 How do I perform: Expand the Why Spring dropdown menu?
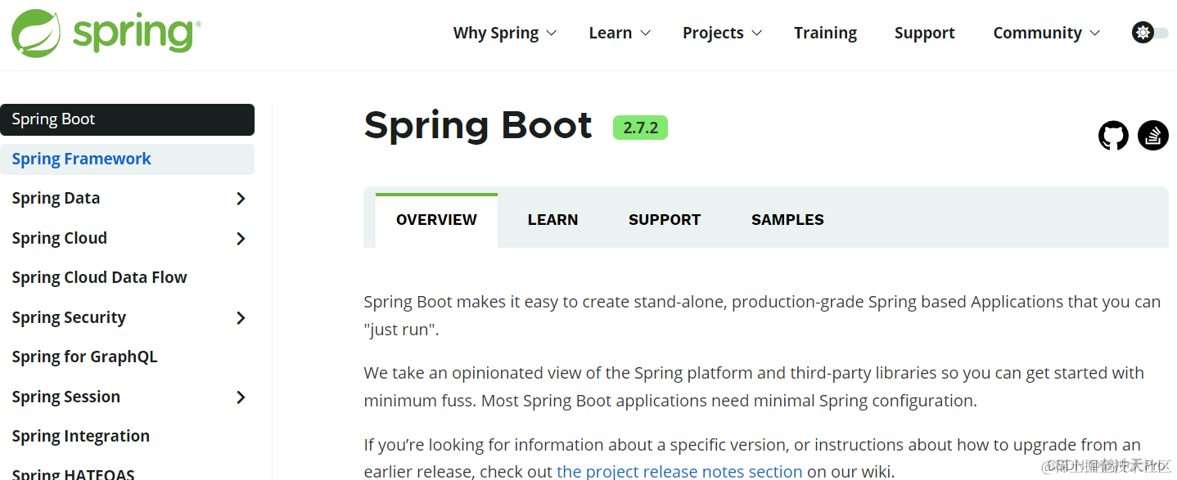click(x=505, y=33)
